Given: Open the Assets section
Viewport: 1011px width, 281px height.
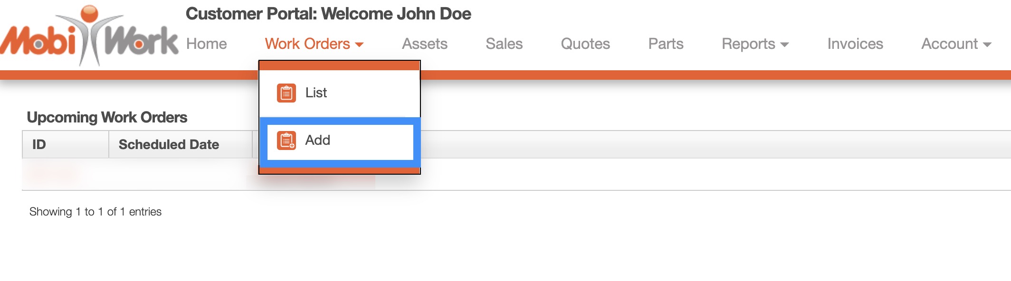Looking at the screenshot, I should tap(425, 43).
